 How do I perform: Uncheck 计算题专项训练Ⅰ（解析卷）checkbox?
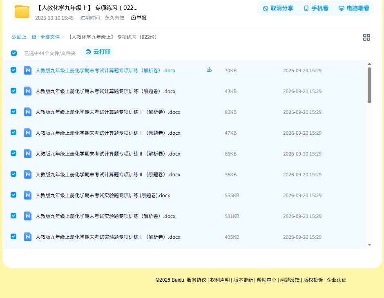[13, 111]
